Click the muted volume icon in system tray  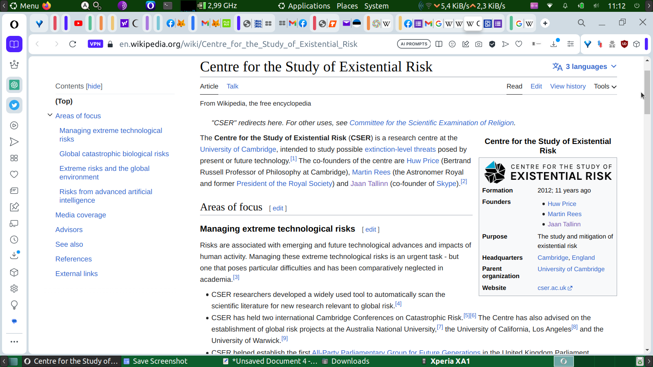(x=596, y=6)
